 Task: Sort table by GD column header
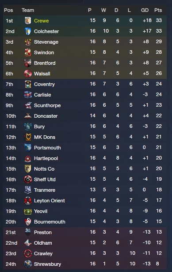(x=145, y=10)
